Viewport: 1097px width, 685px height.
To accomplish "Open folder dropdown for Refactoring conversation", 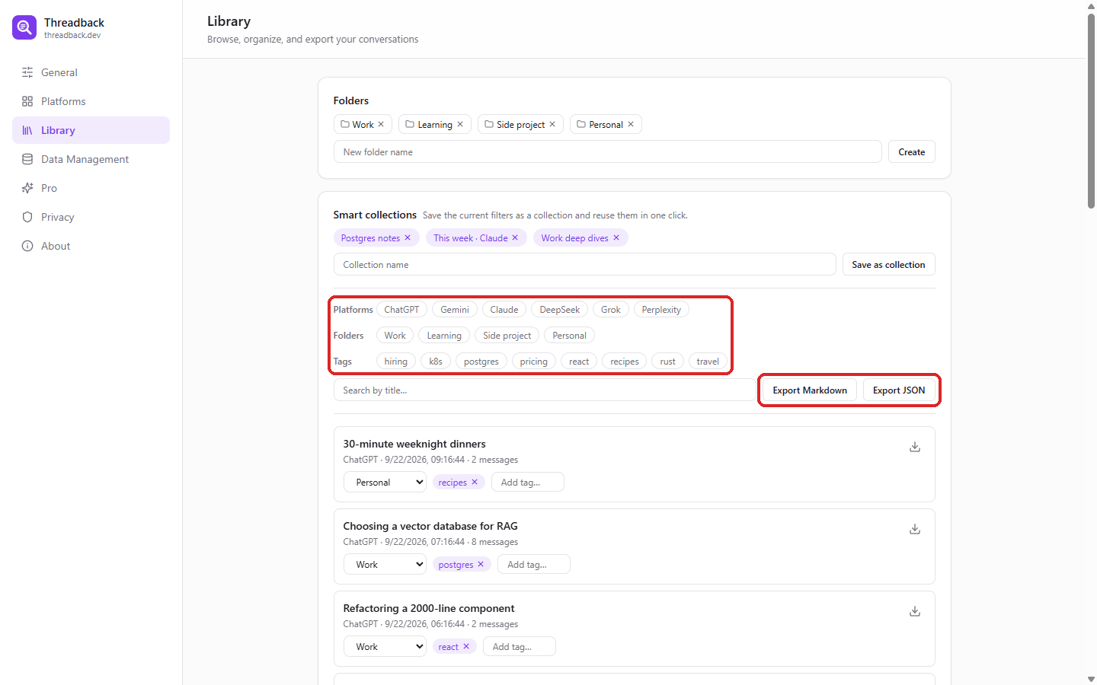I will 385,646.
